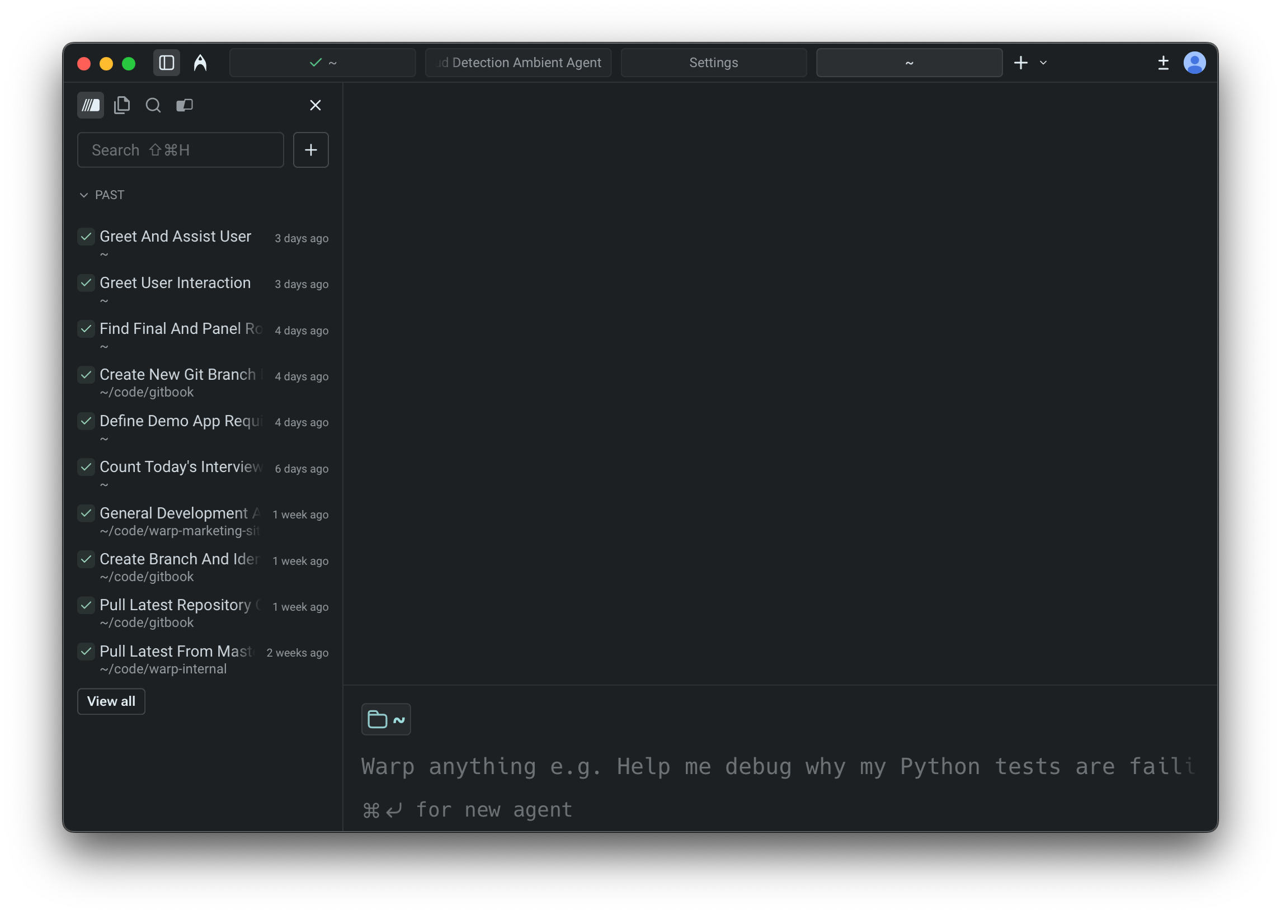
Task: Collapse the PAST section chevron
Action: pyautogui.click(x=84, y=195)
